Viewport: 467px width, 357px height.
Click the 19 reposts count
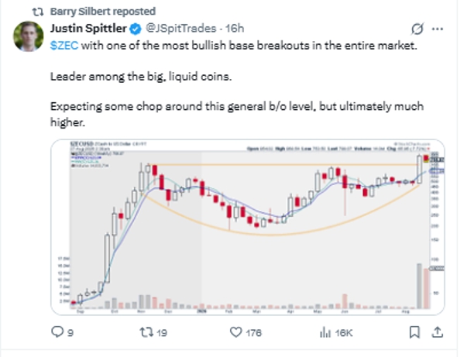click(x=162, y=332)
